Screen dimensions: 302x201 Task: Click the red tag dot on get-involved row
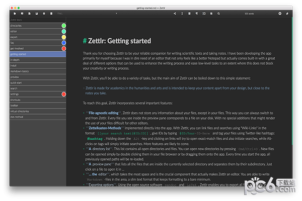point(64,48)
